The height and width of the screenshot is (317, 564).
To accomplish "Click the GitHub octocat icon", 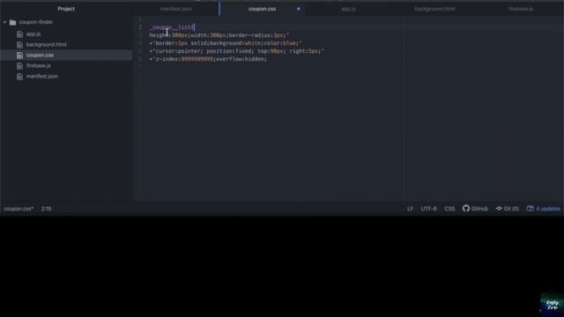I will pyautogui.click(x=466, y=209).
